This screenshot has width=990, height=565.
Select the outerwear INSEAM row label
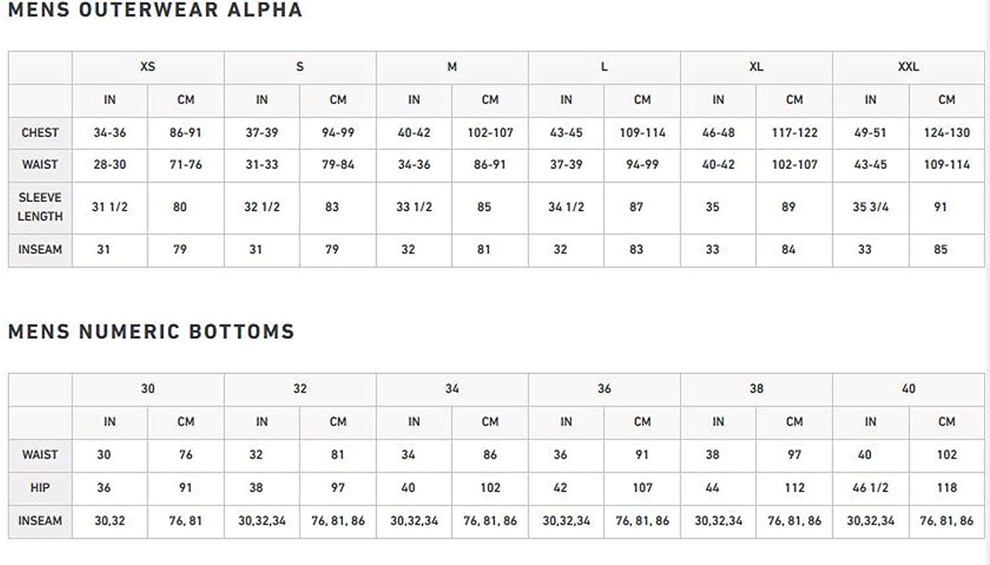(40, 249)
